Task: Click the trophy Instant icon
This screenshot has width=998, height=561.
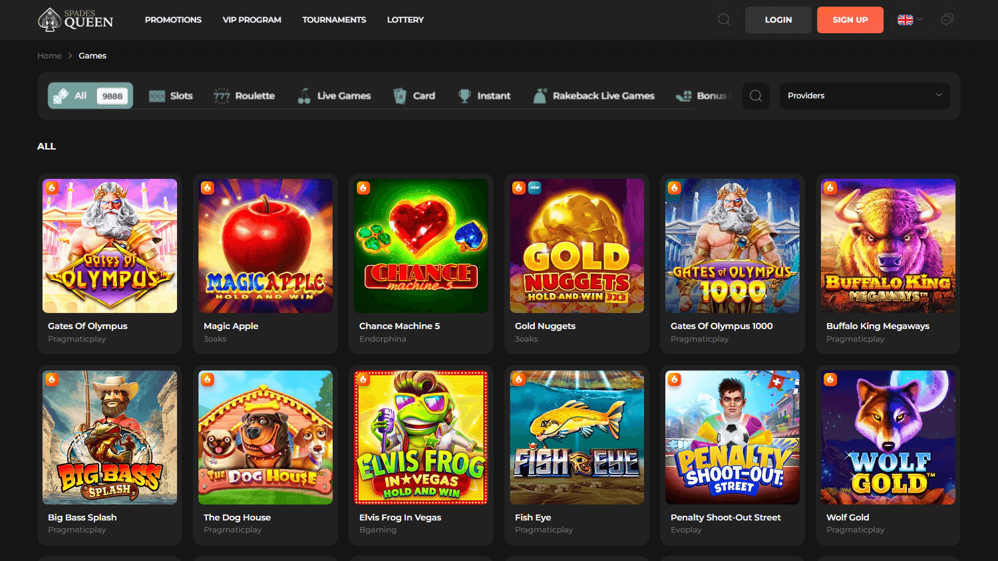Action: pyautogui.click(x=464, y=96)
